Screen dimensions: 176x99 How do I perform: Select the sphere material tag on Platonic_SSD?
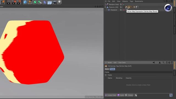coord(137,7)
